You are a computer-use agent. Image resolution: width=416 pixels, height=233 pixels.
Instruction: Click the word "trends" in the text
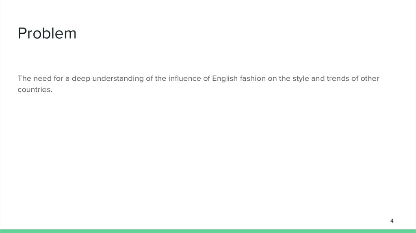coord(337,78)
